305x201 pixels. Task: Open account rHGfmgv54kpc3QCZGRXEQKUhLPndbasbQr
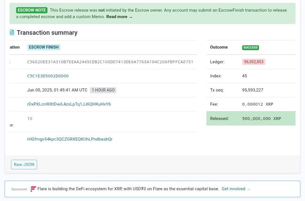70,139
